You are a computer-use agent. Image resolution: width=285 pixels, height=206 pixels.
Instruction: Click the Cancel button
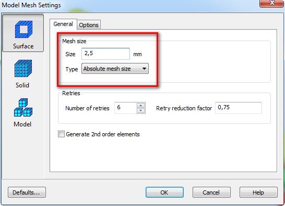click(211, 192)
